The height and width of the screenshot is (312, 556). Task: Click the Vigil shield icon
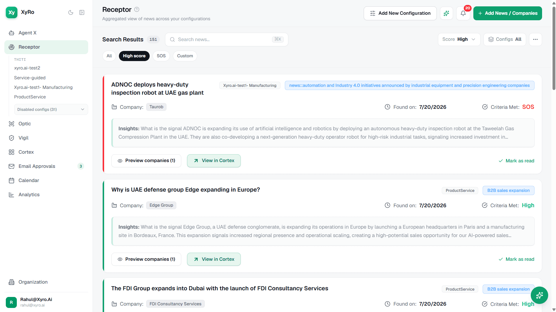12,138
